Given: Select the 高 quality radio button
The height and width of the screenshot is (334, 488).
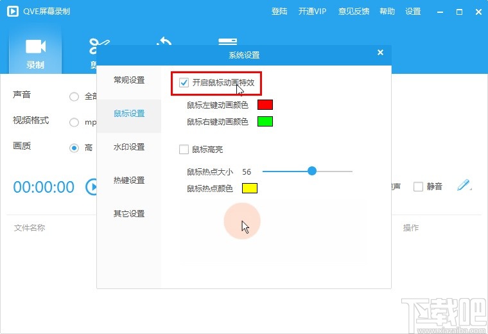Looking at the screenshot, I should [74, 148].
